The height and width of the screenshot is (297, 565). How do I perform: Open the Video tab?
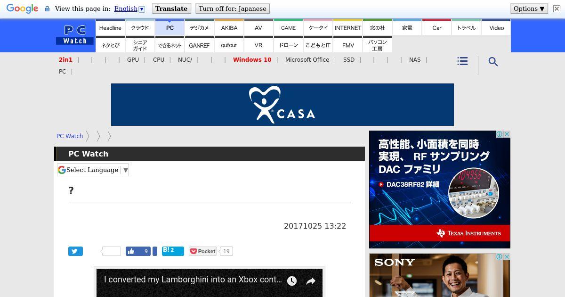pos(496,28)
